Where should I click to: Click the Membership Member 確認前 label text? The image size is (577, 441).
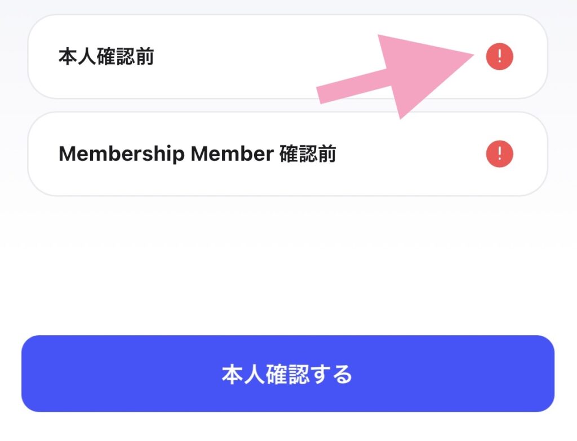coord(197,154)
